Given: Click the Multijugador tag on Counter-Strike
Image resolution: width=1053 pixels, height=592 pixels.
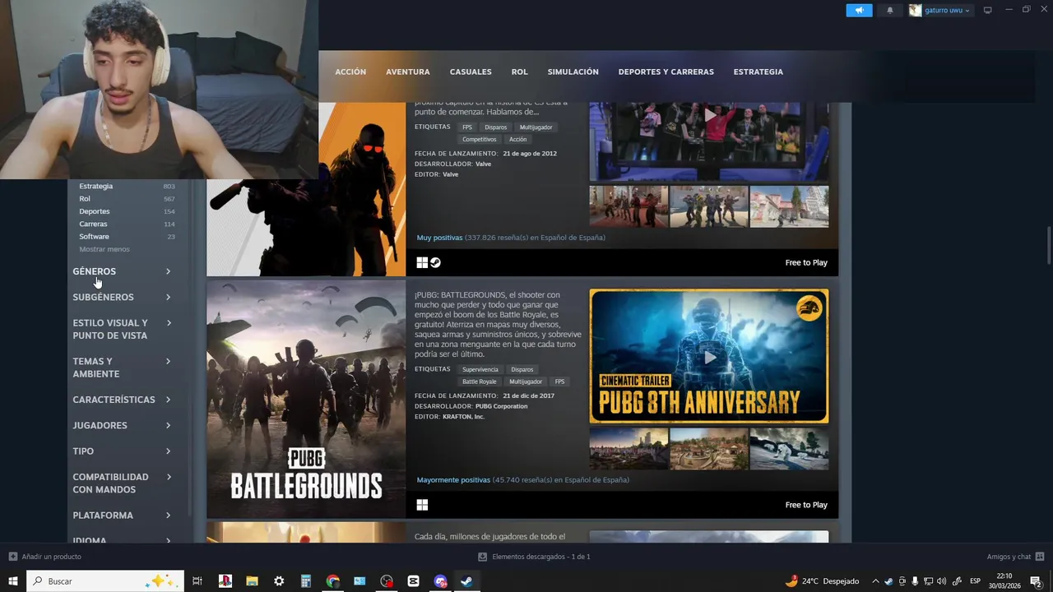Looking at the screenshot, I should coord(536,127).
